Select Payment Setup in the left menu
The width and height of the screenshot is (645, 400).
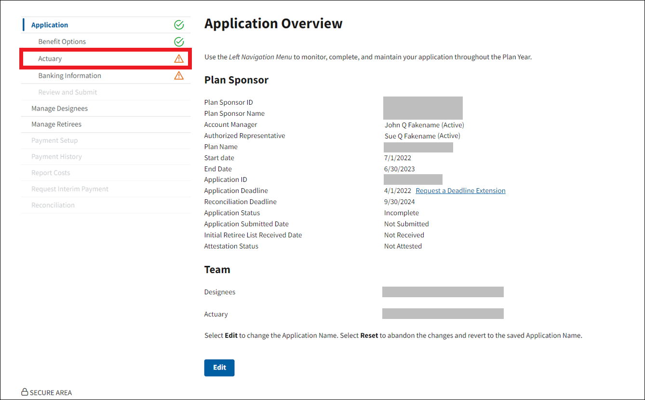[x=54, y=140]
